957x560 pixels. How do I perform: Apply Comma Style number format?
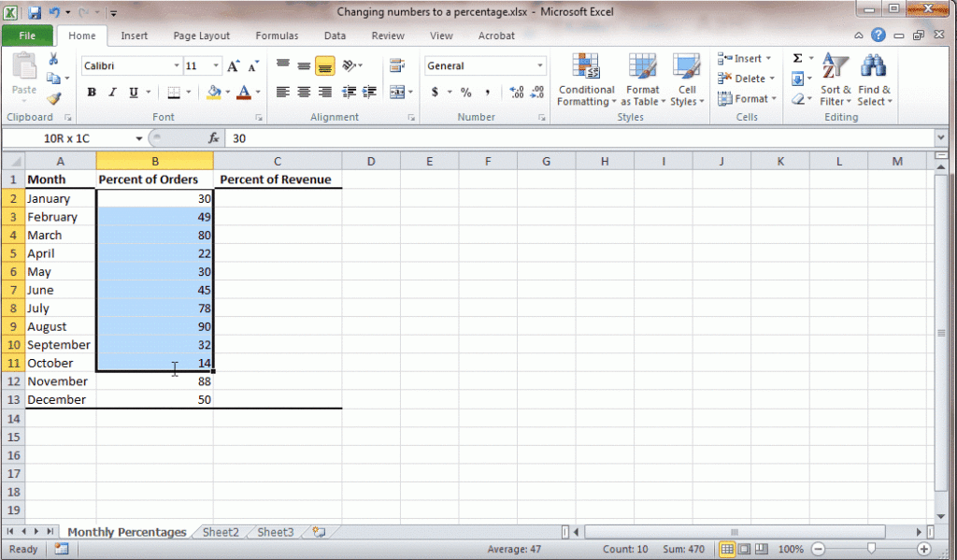pyautogui.click(x=487, y=93)
